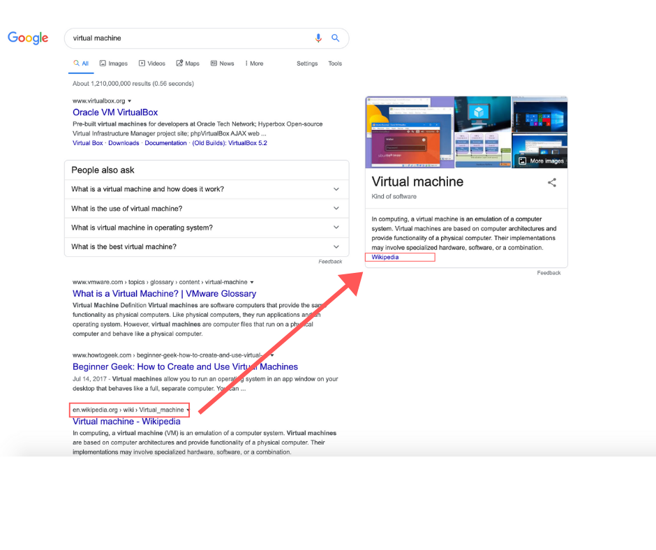Screen dimensions: 656x550
Task: Open 'Virtual machine - Wikipedia' result
Action: coord(126,422)
